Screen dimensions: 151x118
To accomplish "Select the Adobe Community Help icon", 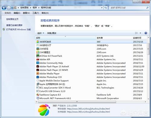I will pyautogui.click(x=38, y=63).
